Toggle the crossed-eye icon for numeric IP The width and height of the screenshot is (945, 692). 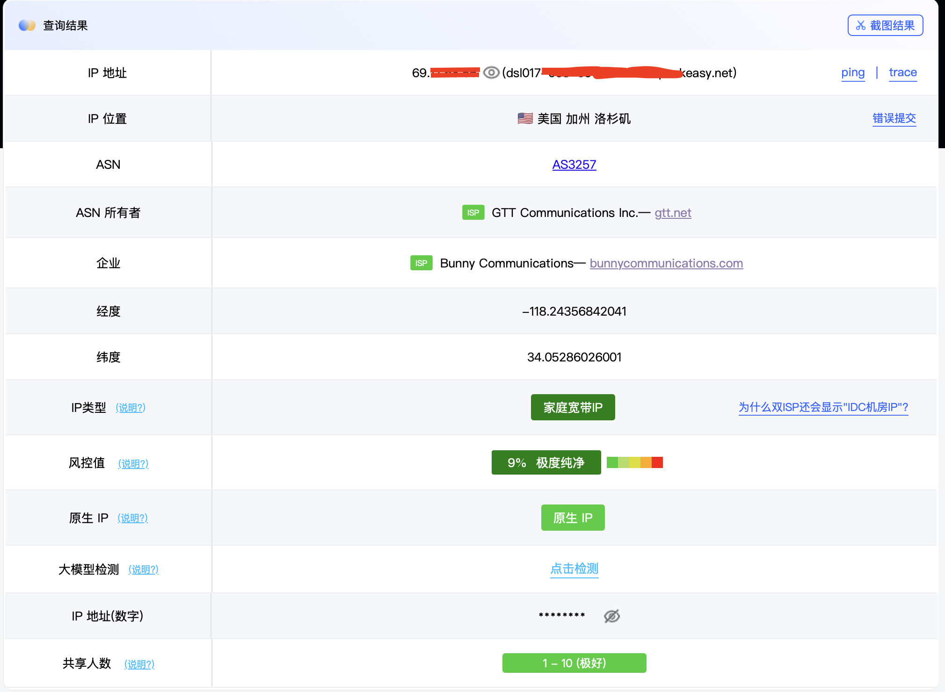point(611,616)
